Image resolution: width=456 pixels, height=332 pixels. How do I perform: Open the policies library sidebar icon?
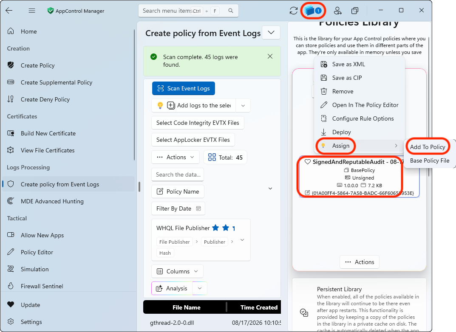pos(313,11)
